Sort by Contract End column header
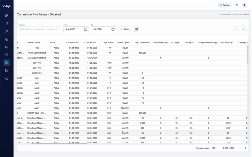This screenshot has width=252, height=157. [90, 43]
